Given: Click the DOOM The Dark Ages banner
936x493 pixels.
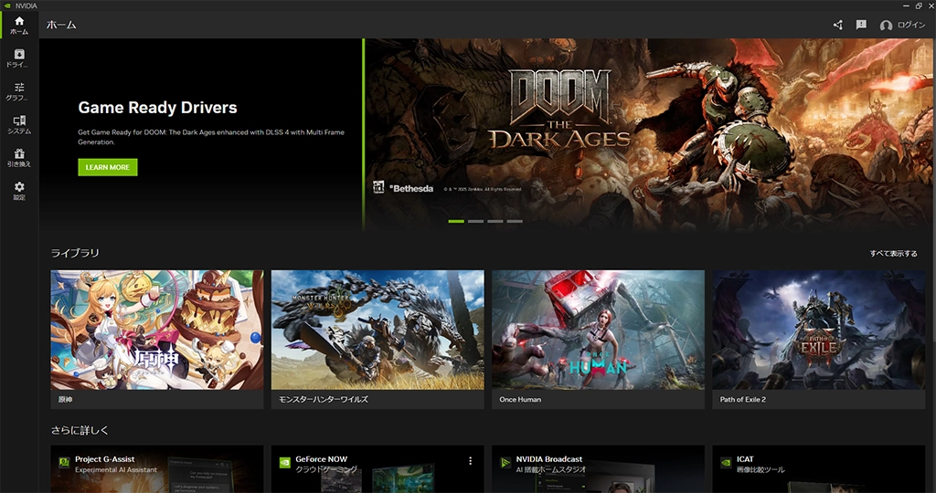Looking at the screenshot, I should (x=650, y=135).
